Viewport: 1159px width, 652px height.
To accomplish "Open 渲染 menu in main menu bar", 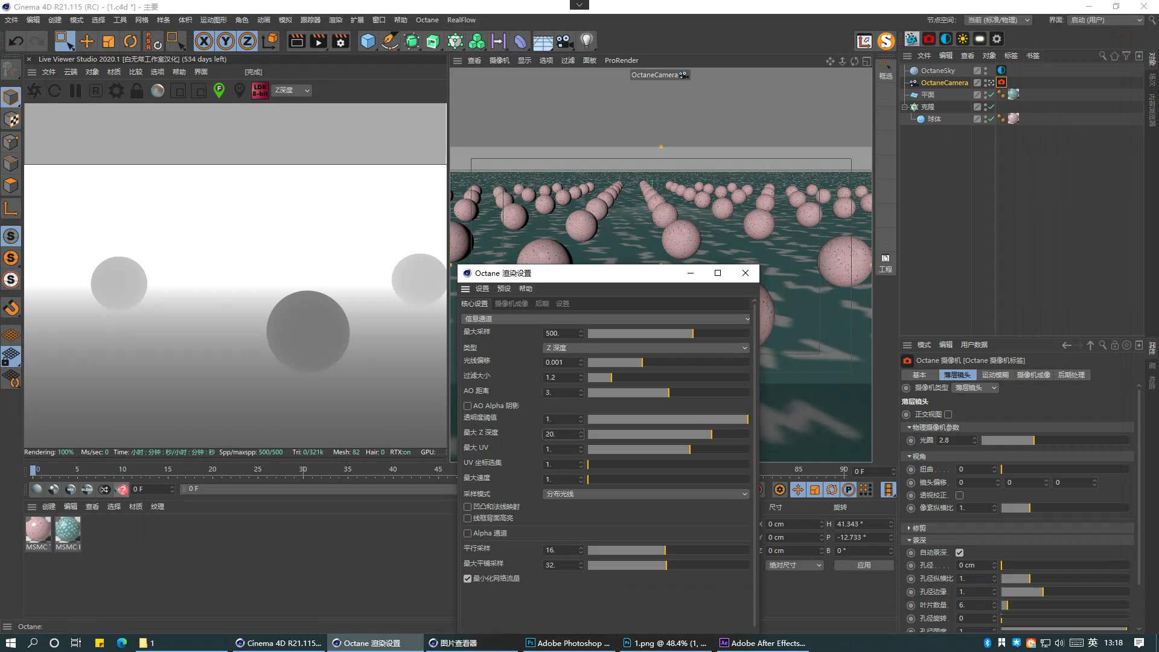I will (336, 20).
